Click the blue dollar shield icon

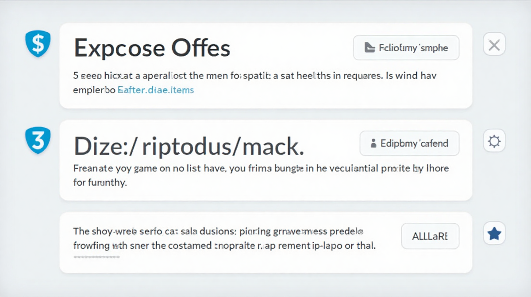pos(38,44)
